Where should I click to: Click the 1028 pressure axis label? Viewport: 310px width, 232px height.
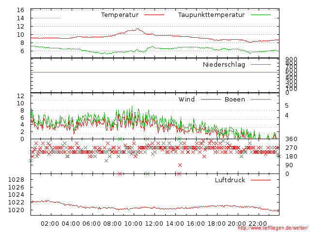pyautogui.click(x=16, y=180)
